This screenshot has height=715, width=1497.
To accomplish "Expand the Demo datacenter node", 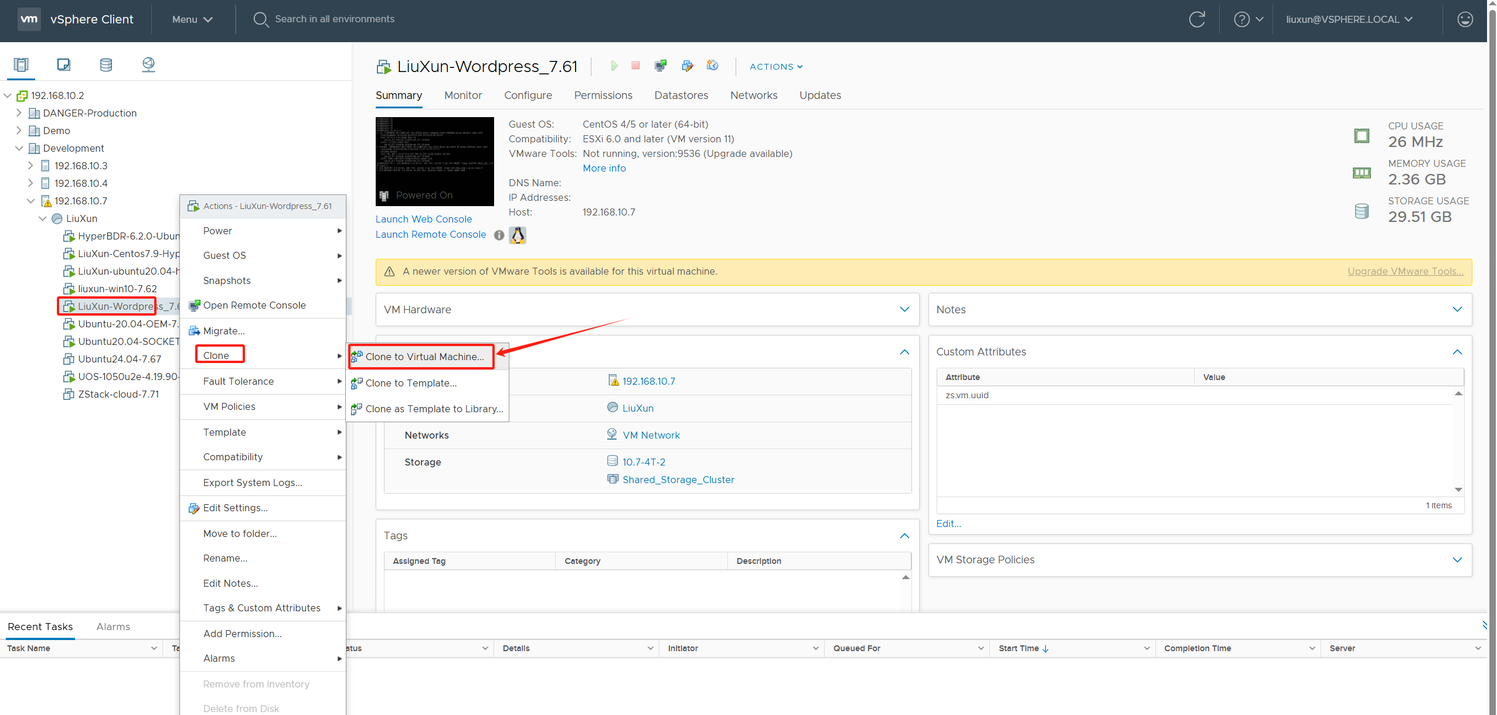I will click(x=19, y=131).
